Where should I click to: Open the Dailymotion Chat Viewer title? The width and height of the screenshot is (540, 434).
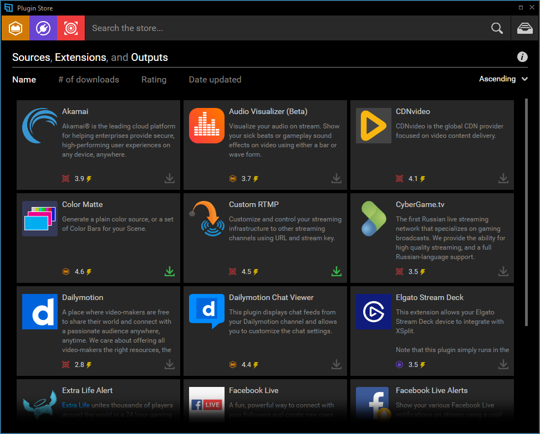pos(271,297)
